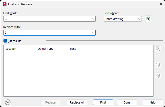Click Create selection set from all results icon

click(158, 68)
